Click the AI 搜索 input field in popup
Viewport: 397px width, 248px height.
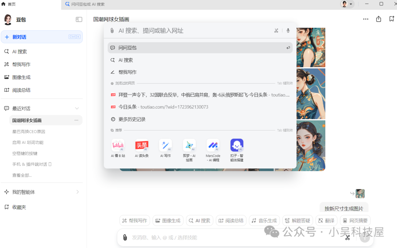pyautogui.click(x=191, y=31)
